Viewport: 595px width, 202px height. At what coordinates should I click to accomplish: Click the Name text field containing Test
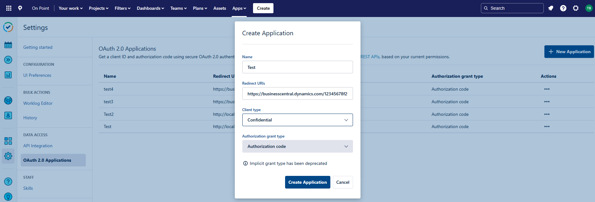pos(297,67)
